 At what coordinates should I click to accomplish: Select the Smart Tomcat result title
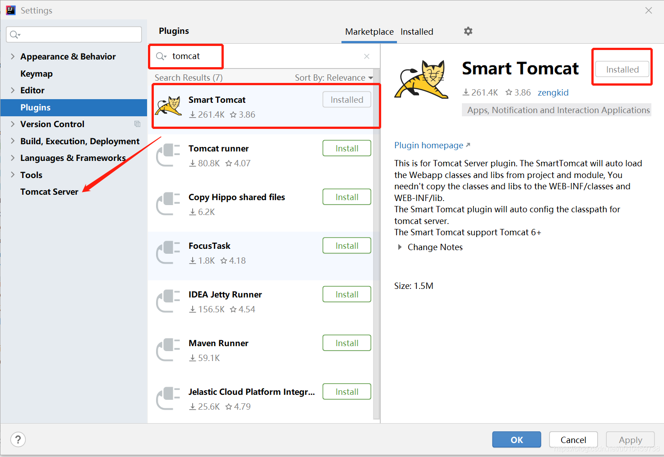click(217, 100)
